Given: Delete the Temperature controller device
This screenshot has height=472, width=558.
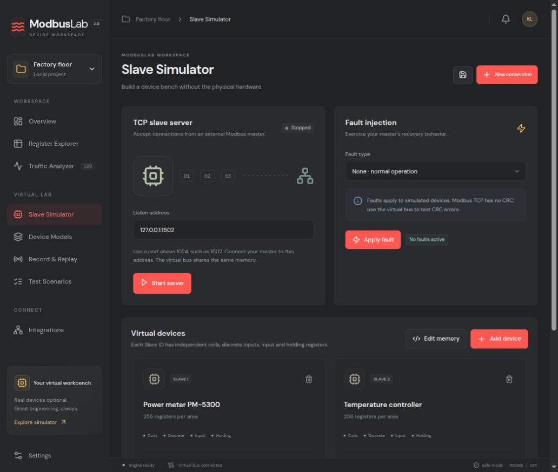Looking at the screenshot, I should [x=509, y=379].
